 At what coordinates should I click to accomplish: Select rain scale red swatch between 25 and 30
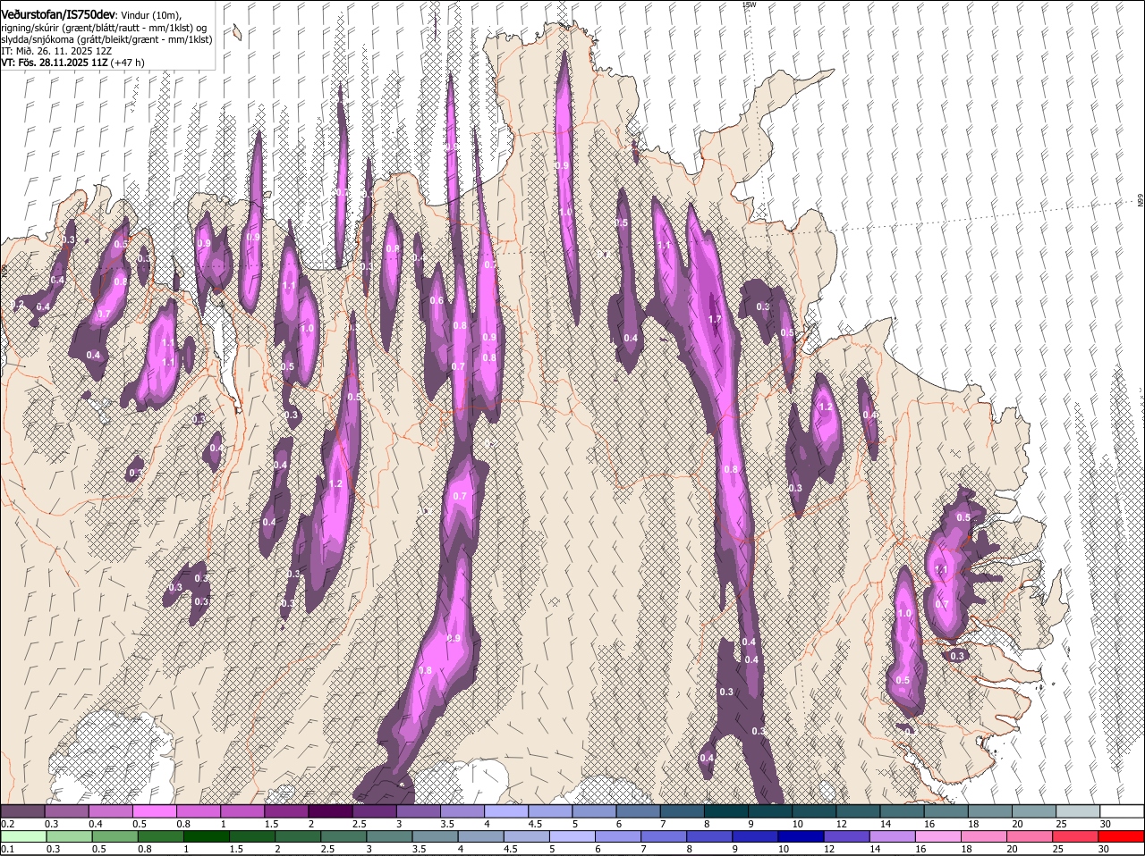pos(1076,836)
